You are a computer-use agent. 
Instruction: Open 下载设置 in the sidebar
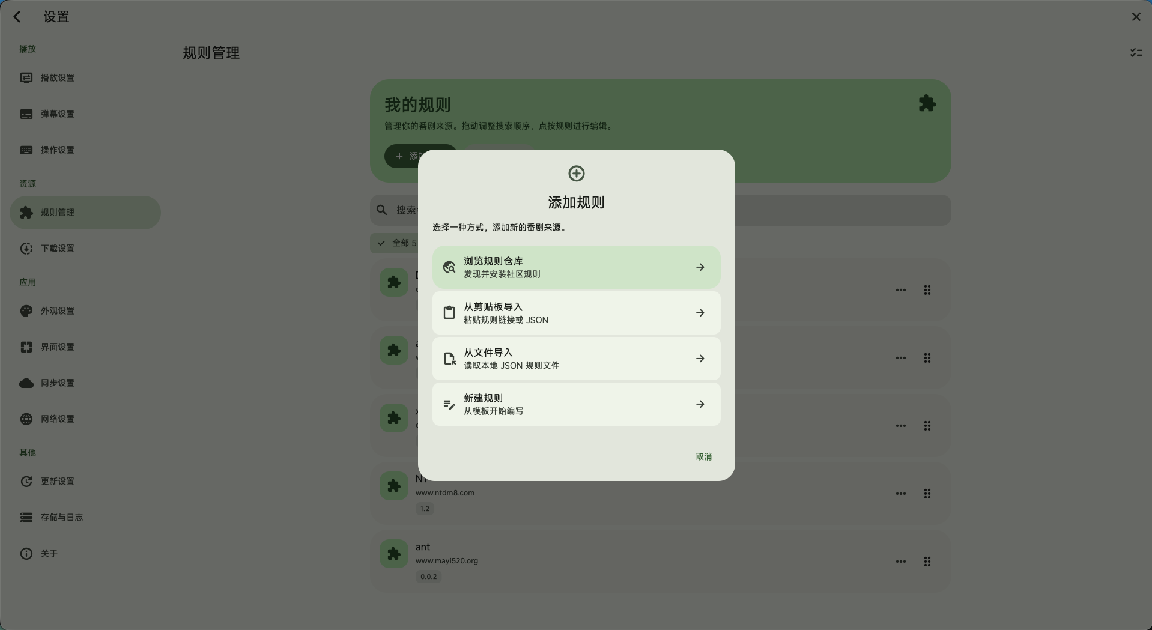(x=85, y=249)
